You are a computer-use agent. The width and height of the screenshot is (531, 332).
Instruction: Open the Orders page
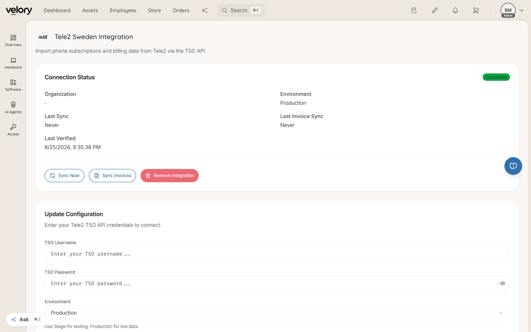[181, 10]
